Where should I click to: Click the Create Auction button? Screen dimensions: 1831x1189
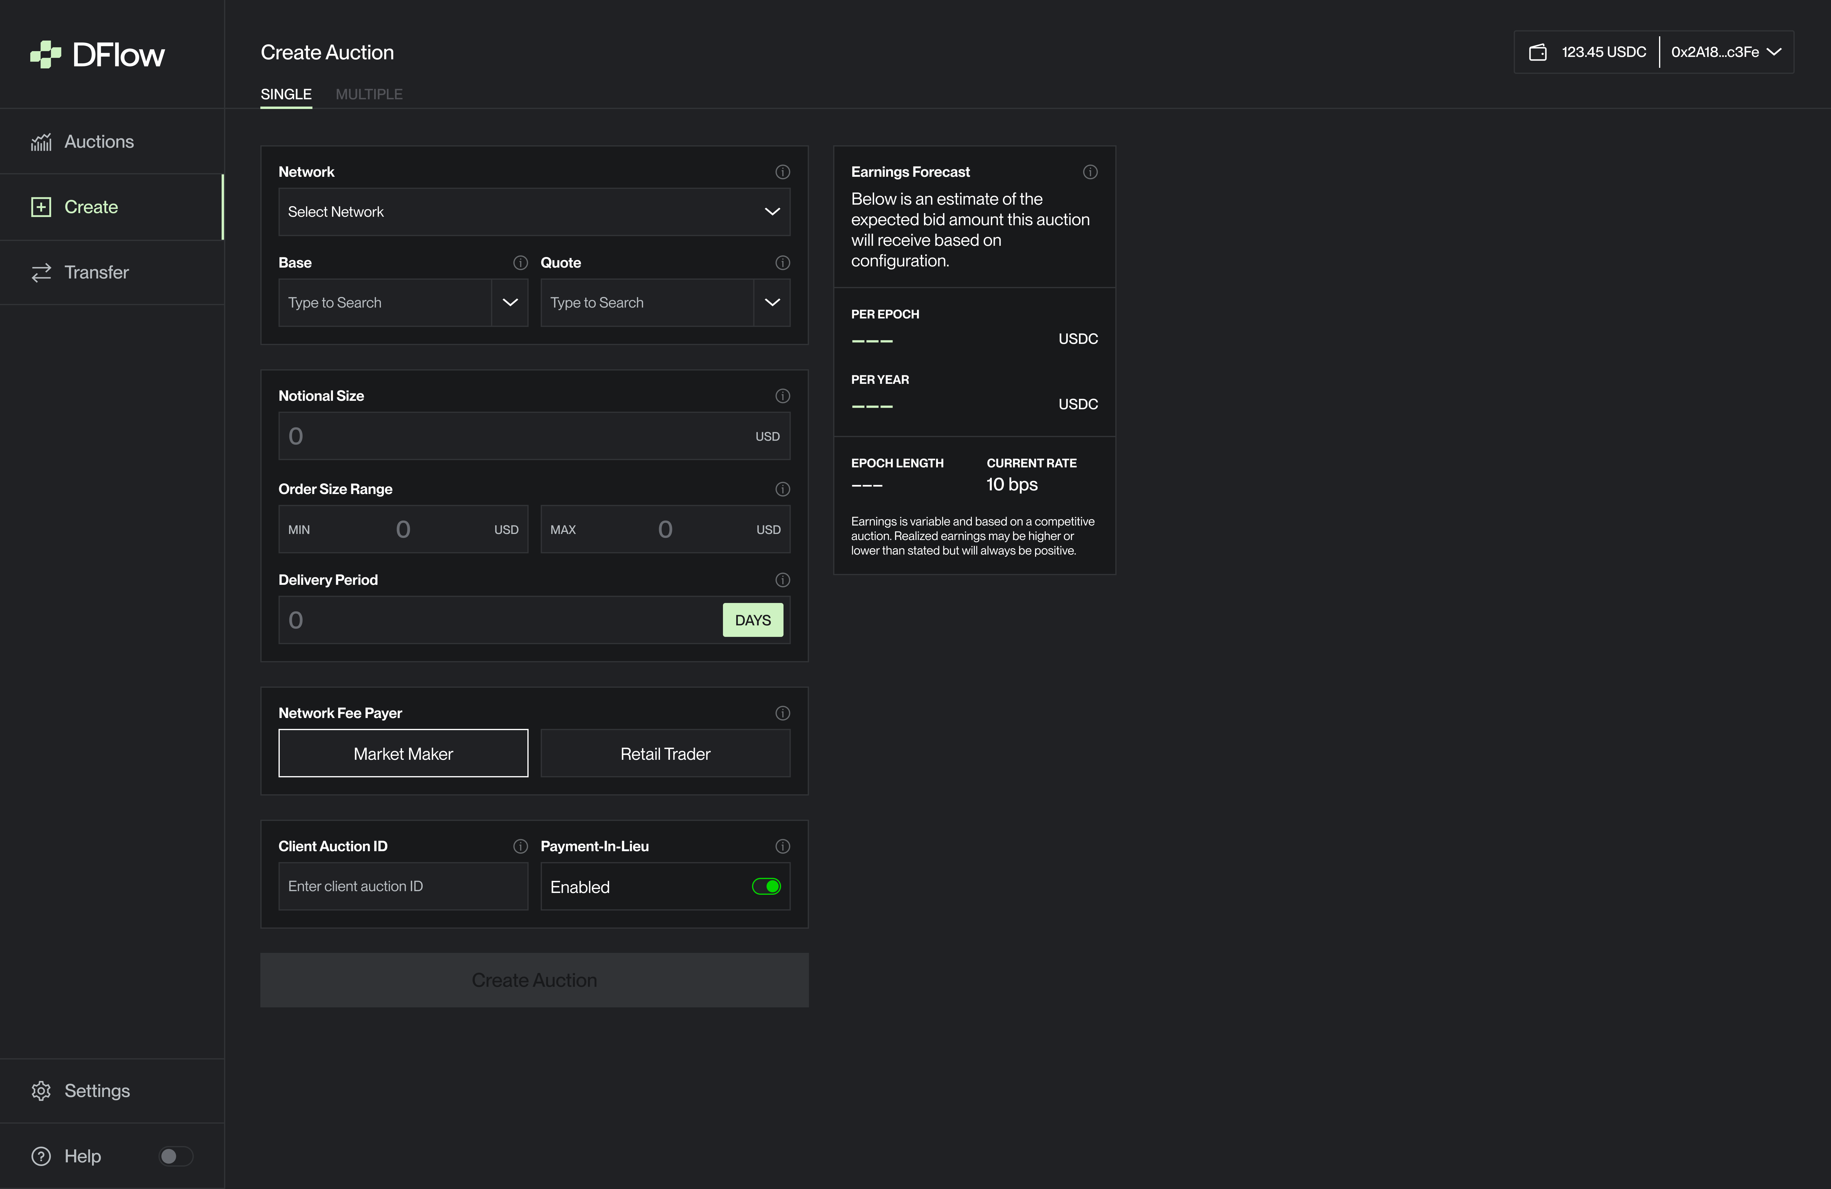click(534, 980)
